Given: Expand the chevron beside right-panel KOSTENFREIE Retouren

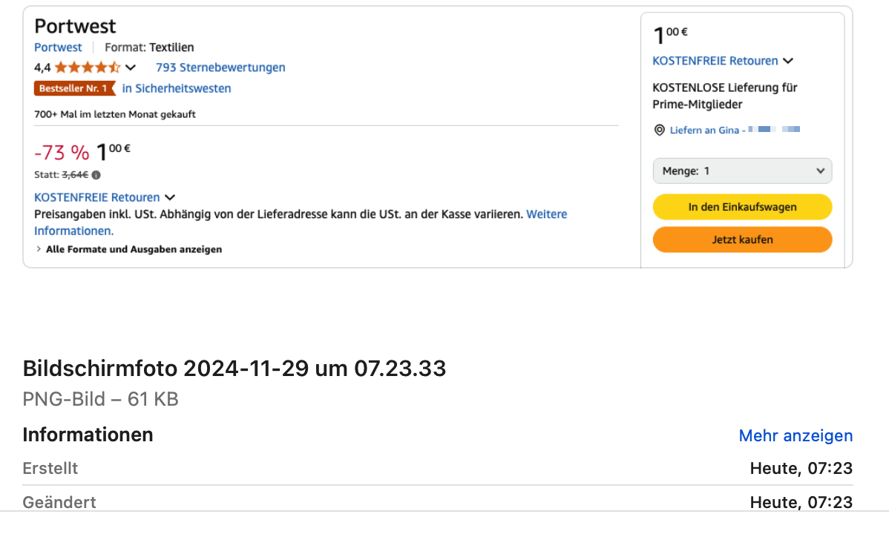Looking at the screenshot, I should pyautogui.click(x=788, y=61).
